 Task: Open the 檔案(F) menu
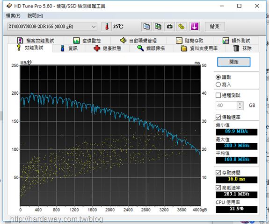click(x=13, y=16)
